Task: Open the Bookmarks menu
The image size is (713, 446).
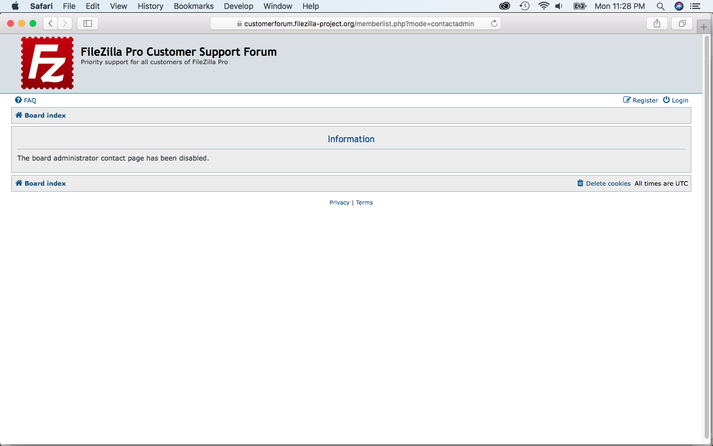Action: [x=194, y=6]
